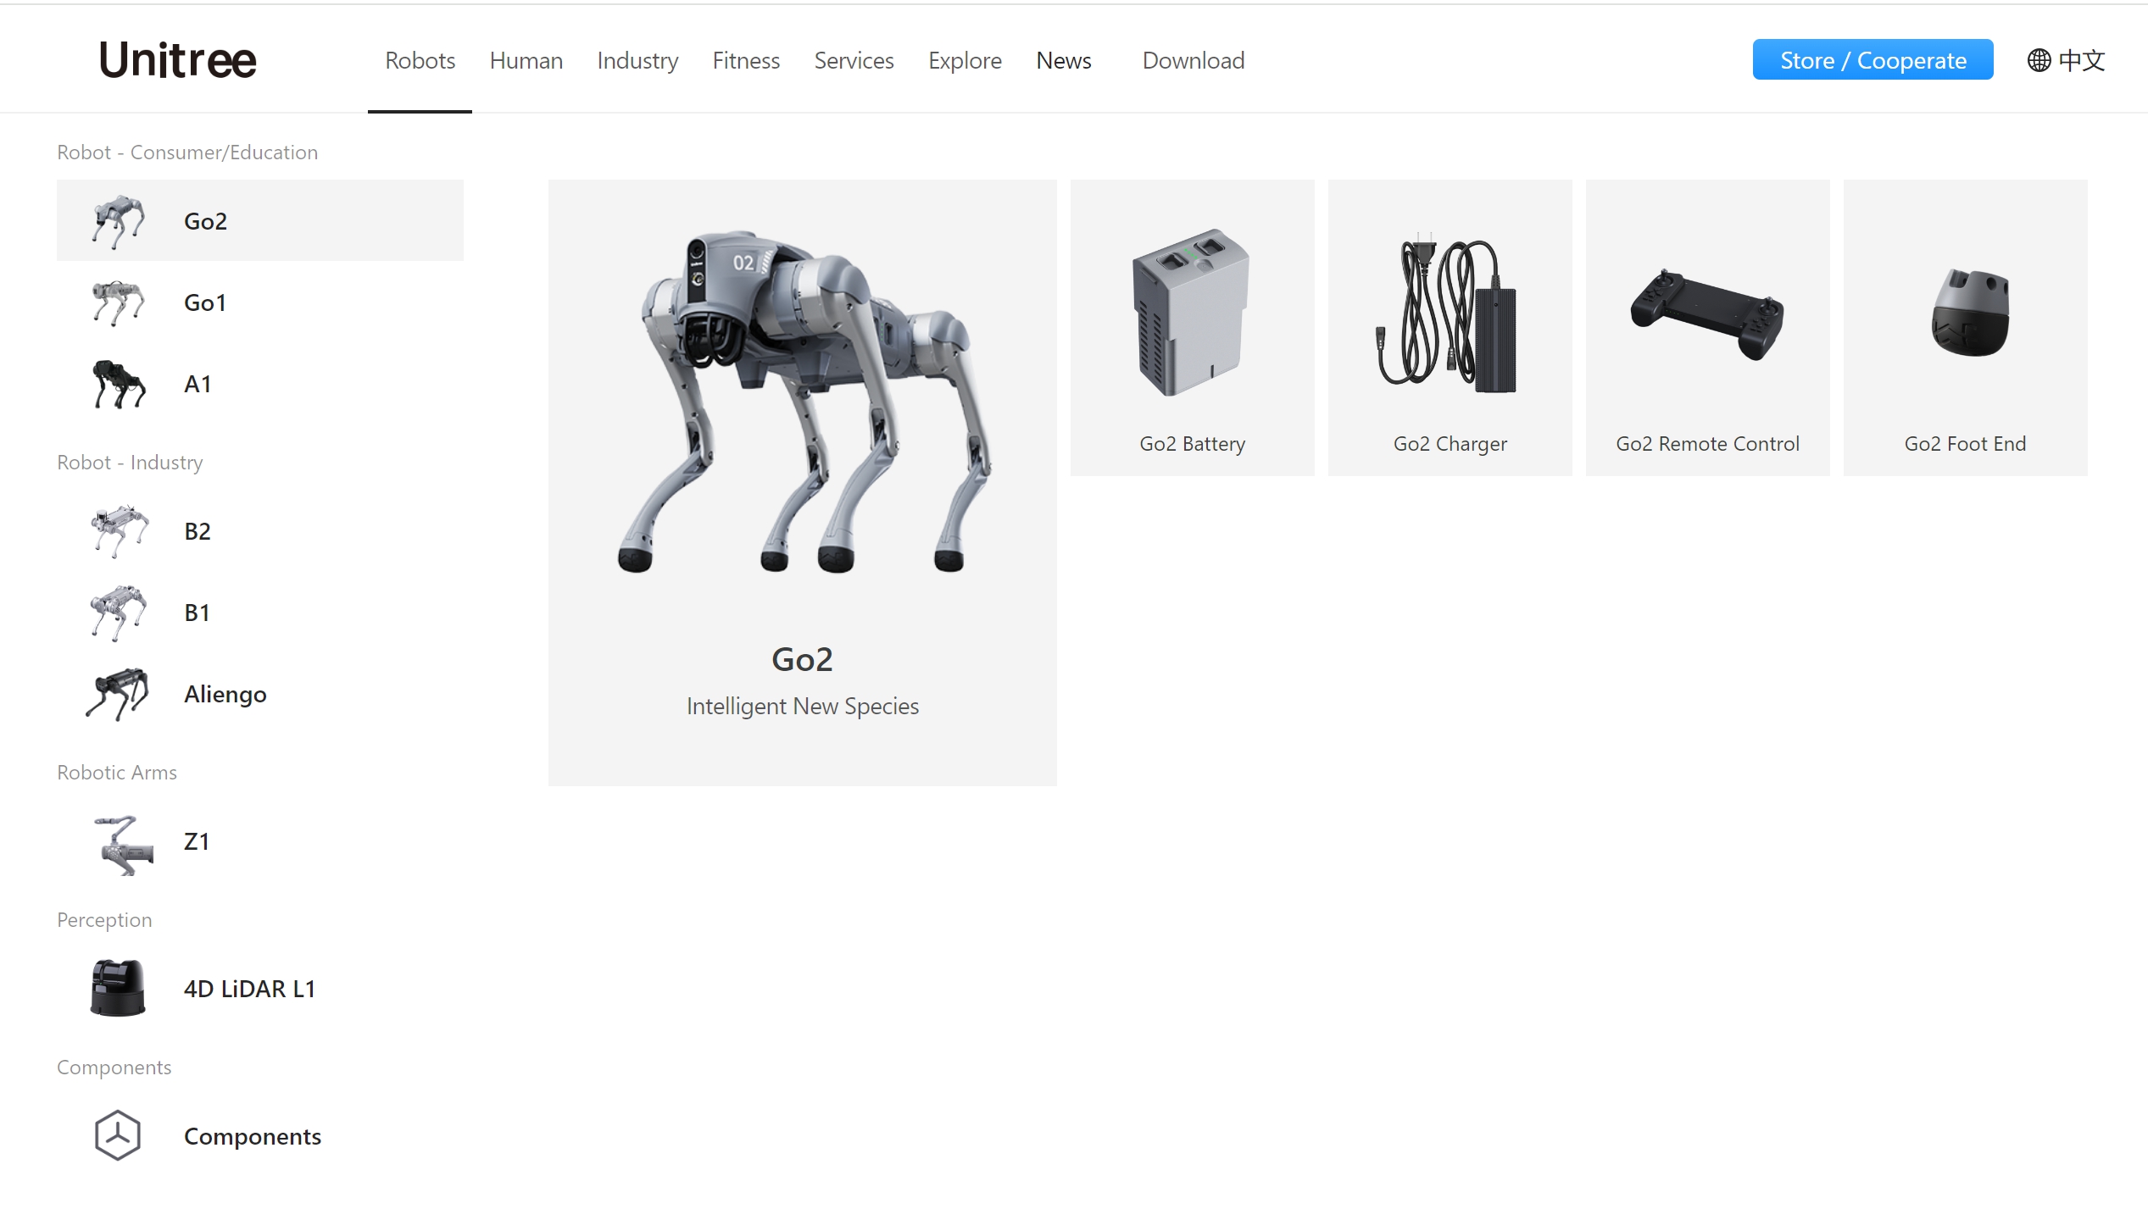The height and width of the screenshot is (1209, 2148).
Task: View the Go2 Foot End accessory
Action: pos(1965,328)
